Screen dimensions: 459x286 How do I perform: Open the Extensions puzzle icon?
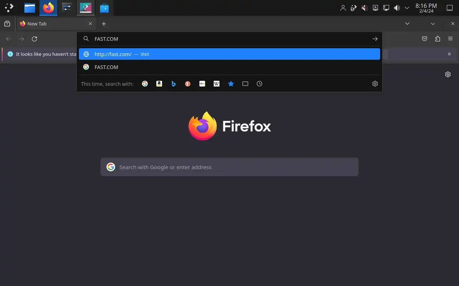pos(437,39)
